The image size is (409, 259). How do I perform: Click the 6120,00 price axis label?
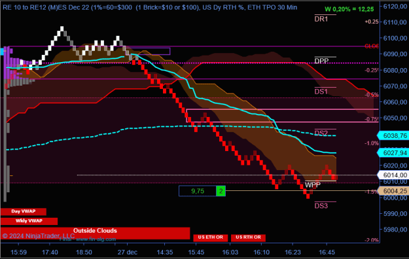(395, 7)
